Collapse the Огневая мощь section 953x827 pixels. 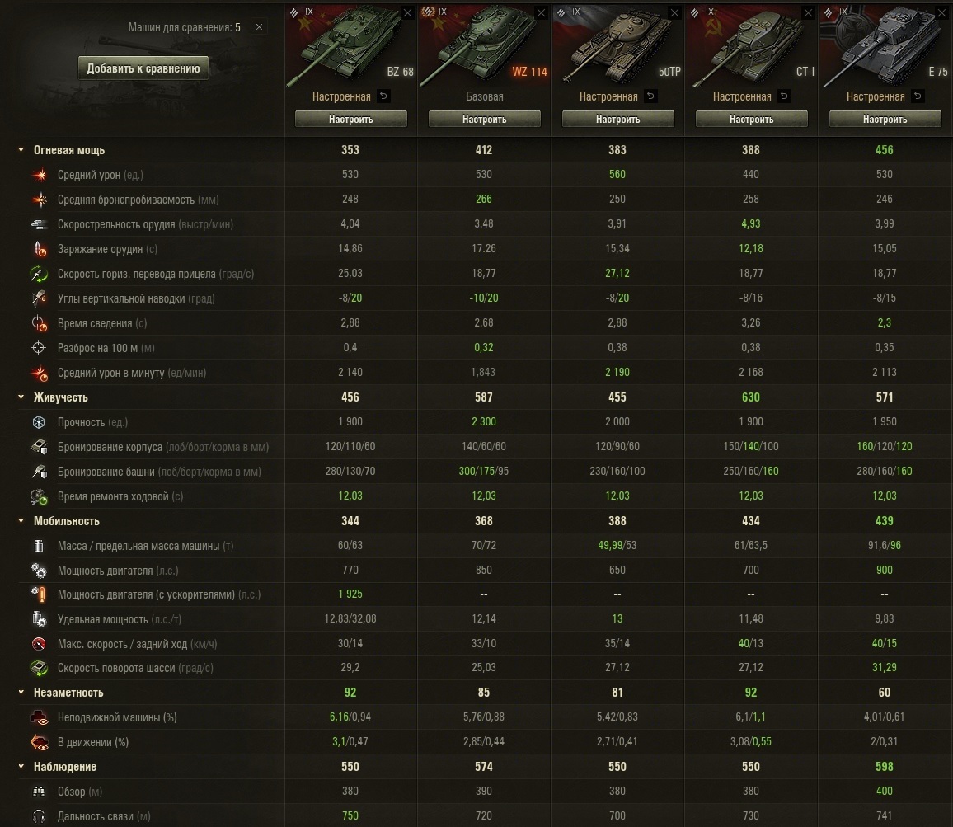tap(21, 149)
